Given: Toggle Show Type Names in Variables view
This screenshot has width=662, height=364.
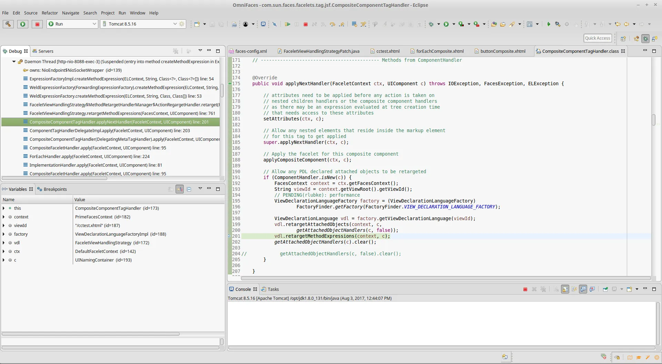Looking at the screenshot, I should pos(171,189).
